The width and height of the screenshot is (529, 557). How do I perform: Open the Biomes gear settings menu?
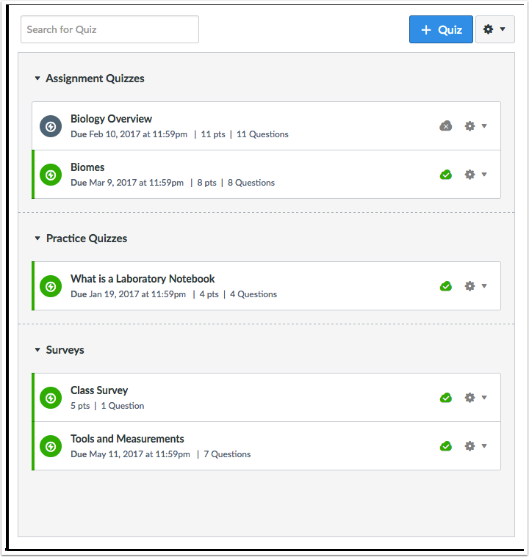click(x=475, y=175)
